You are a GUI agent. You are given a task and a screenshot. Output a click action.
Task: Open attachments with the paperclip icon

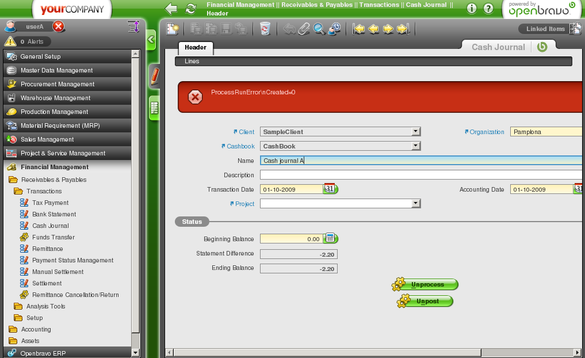coord(304,29)
